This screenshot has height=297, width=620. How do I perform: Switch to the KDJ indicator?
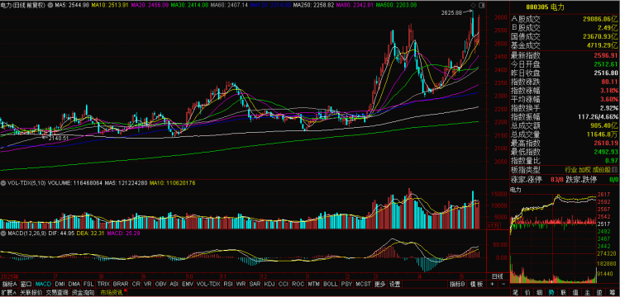(269, 284)
